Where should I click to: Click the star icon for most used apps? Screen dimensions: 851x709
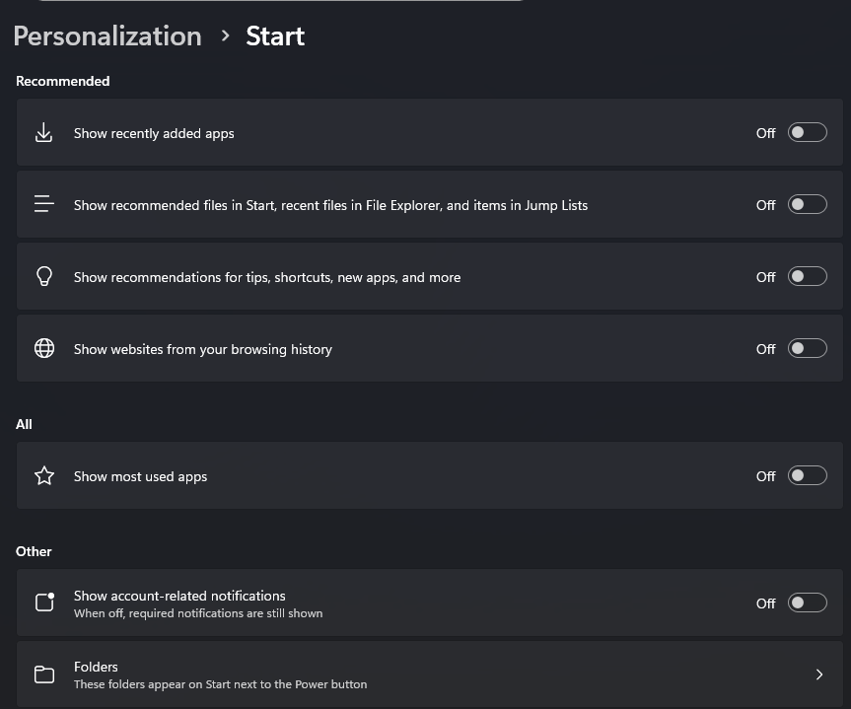[x=44, y=475]
